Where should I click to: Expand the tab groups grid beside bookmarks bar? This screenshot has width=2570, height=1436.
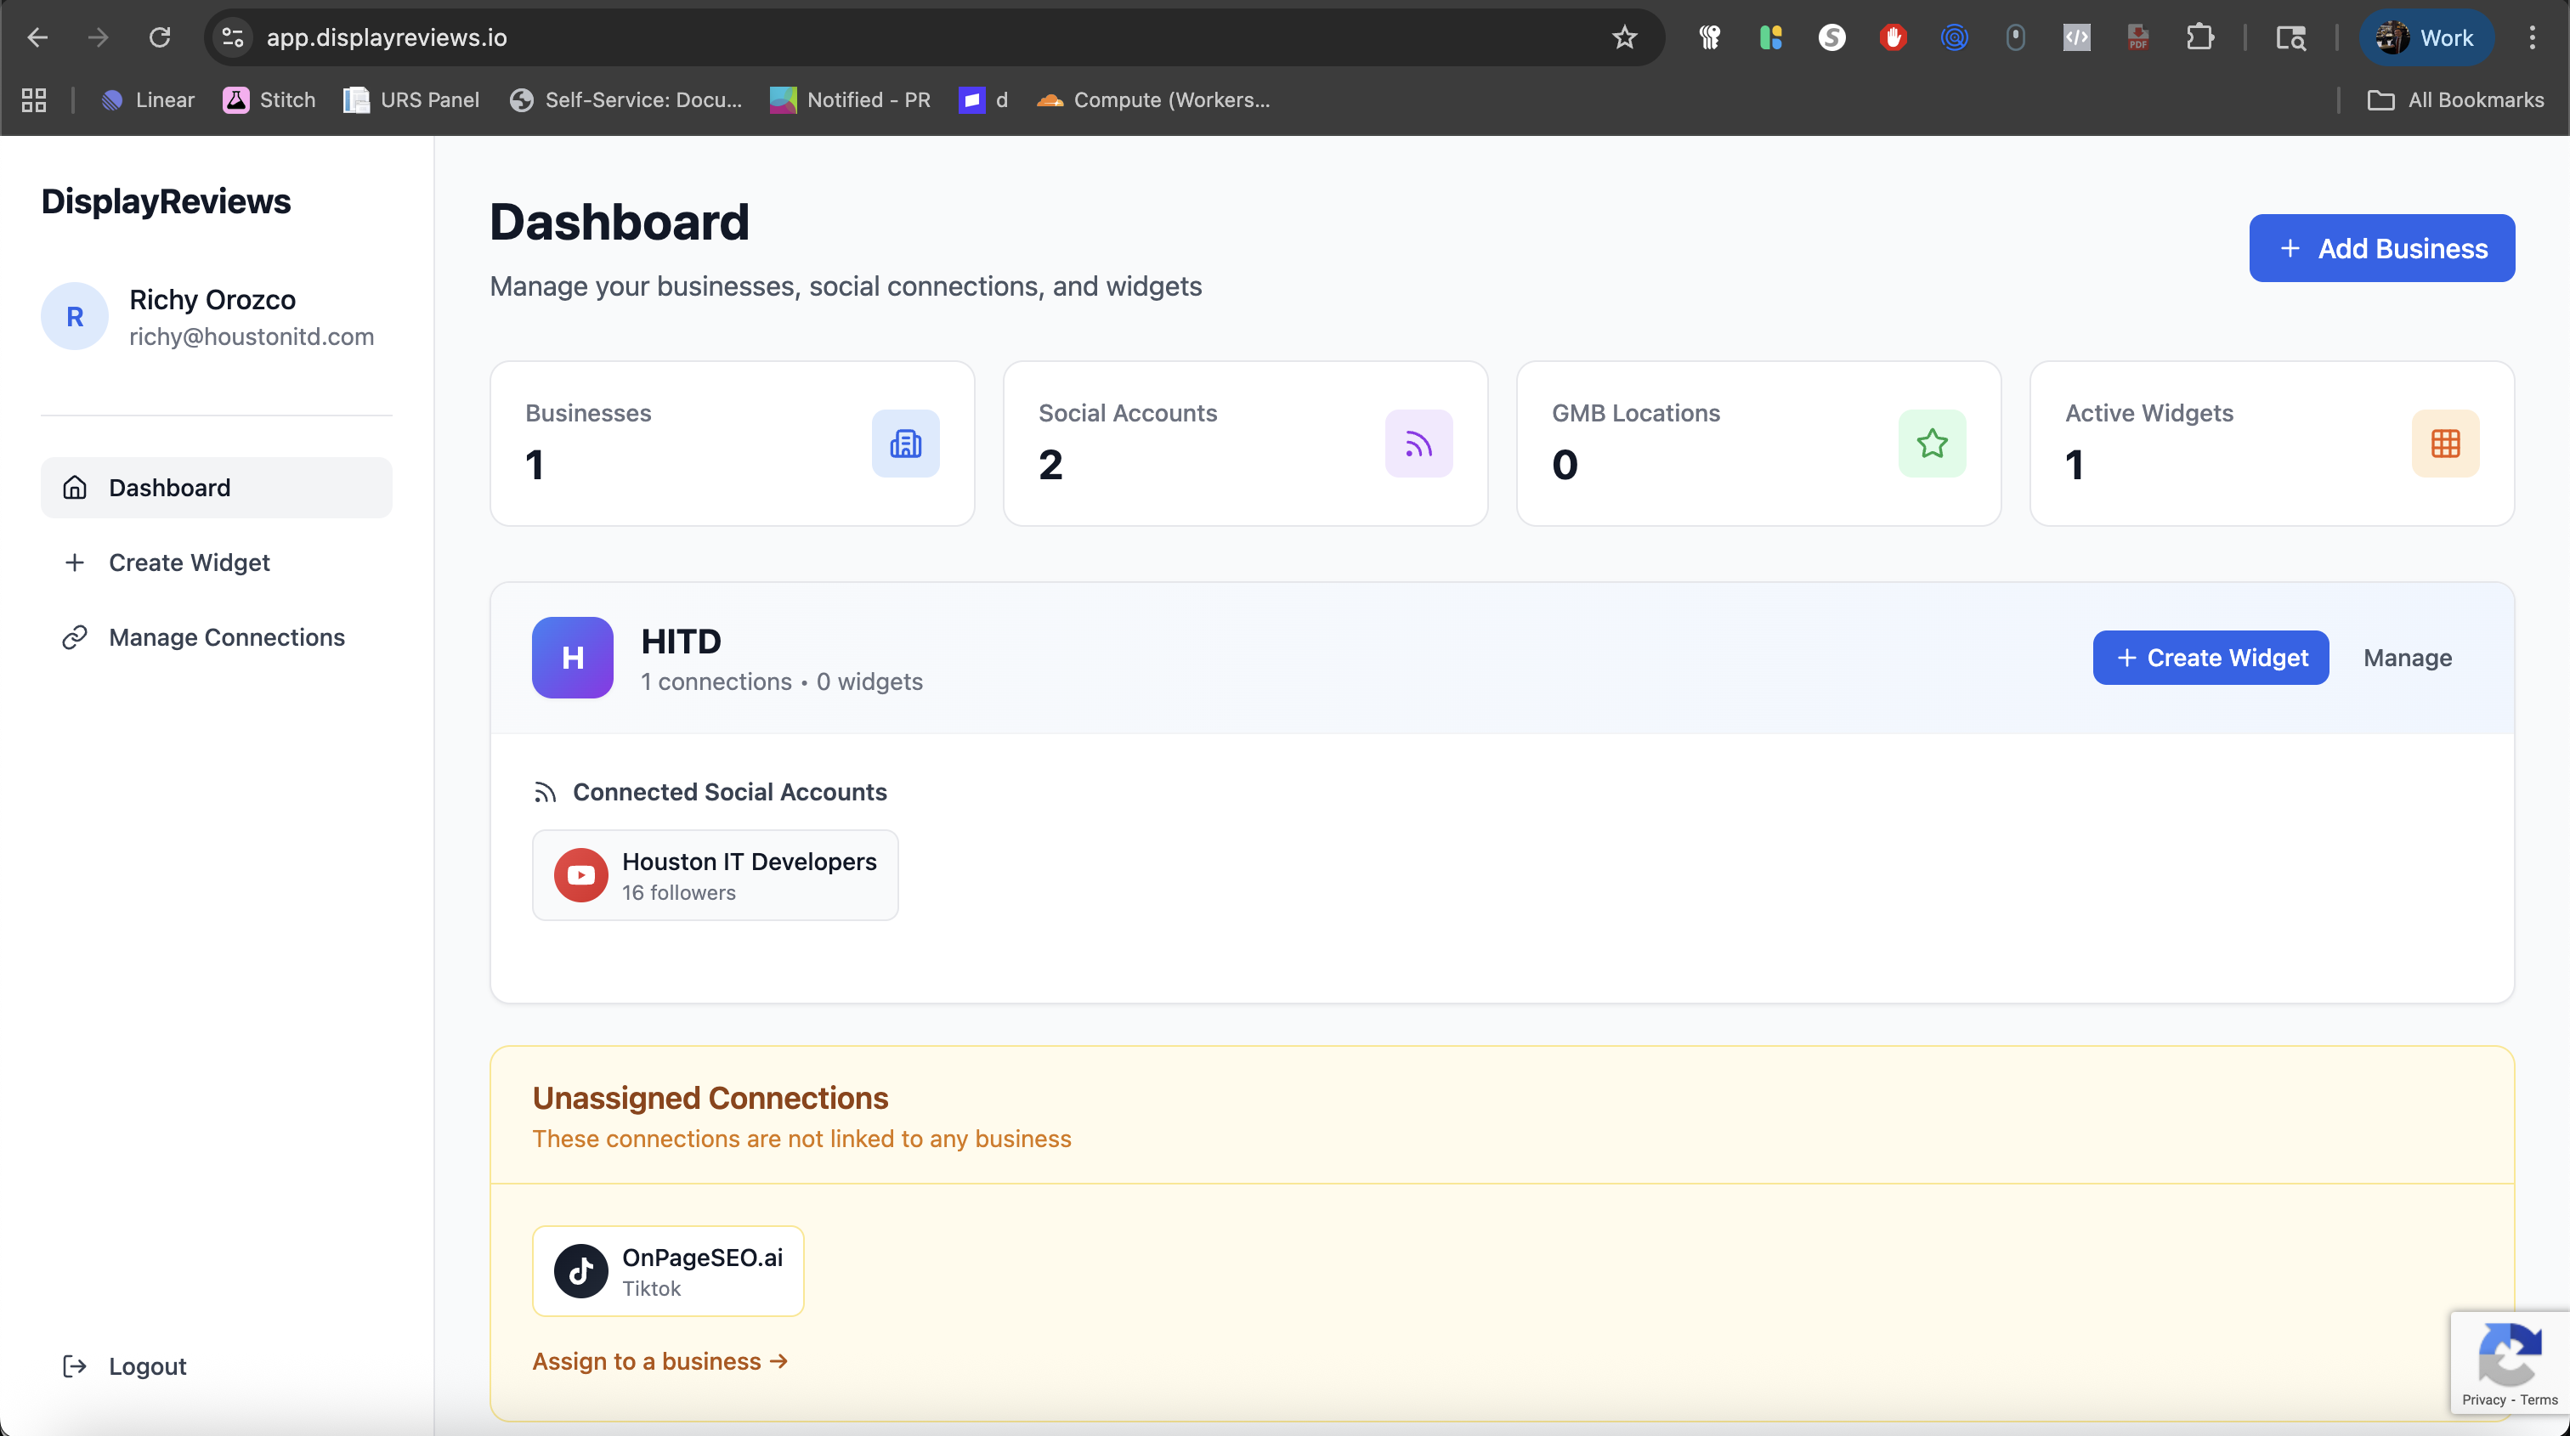point(33,99)
